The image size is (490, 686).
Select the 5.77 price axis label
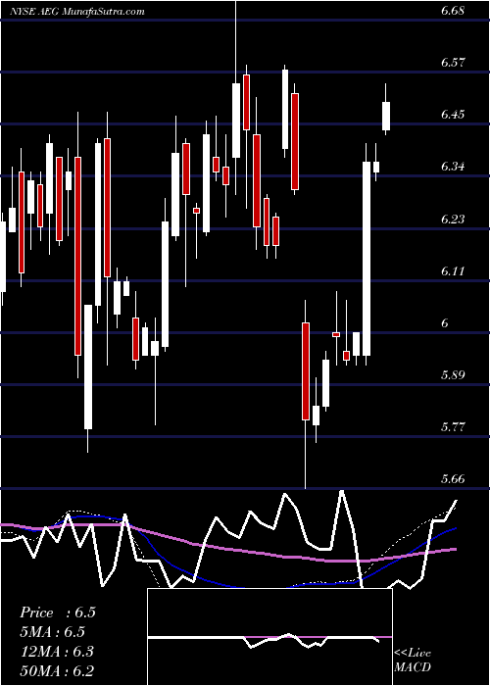pyautogui.click(x=453, y=427)
